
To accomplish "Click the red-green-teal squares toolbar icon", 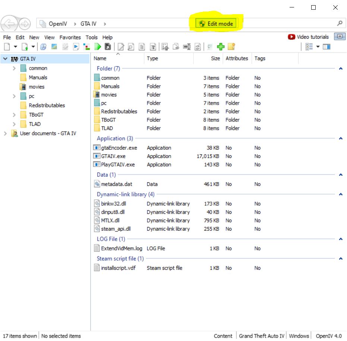I will click(x=86, y=47).
